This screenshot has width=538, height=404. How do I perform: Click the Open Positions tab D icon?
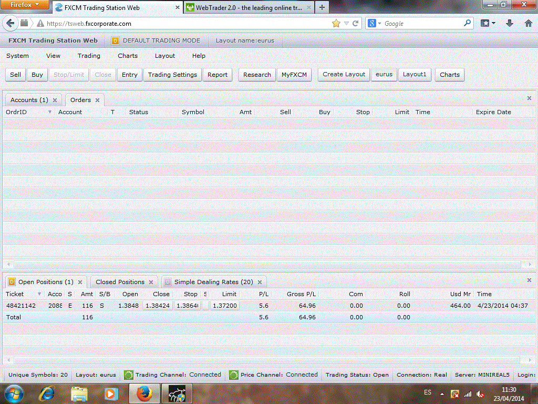(12, 282)
